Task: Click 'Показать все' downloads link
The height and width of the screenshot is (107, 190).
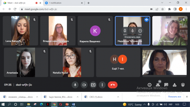Action: coord(175,97)
